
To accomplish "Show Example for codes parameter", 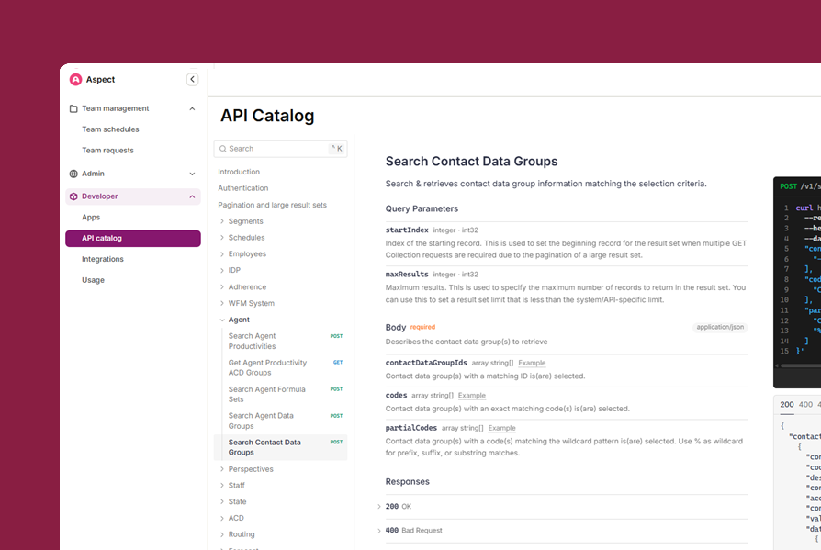I will click(x=472, y=395).
